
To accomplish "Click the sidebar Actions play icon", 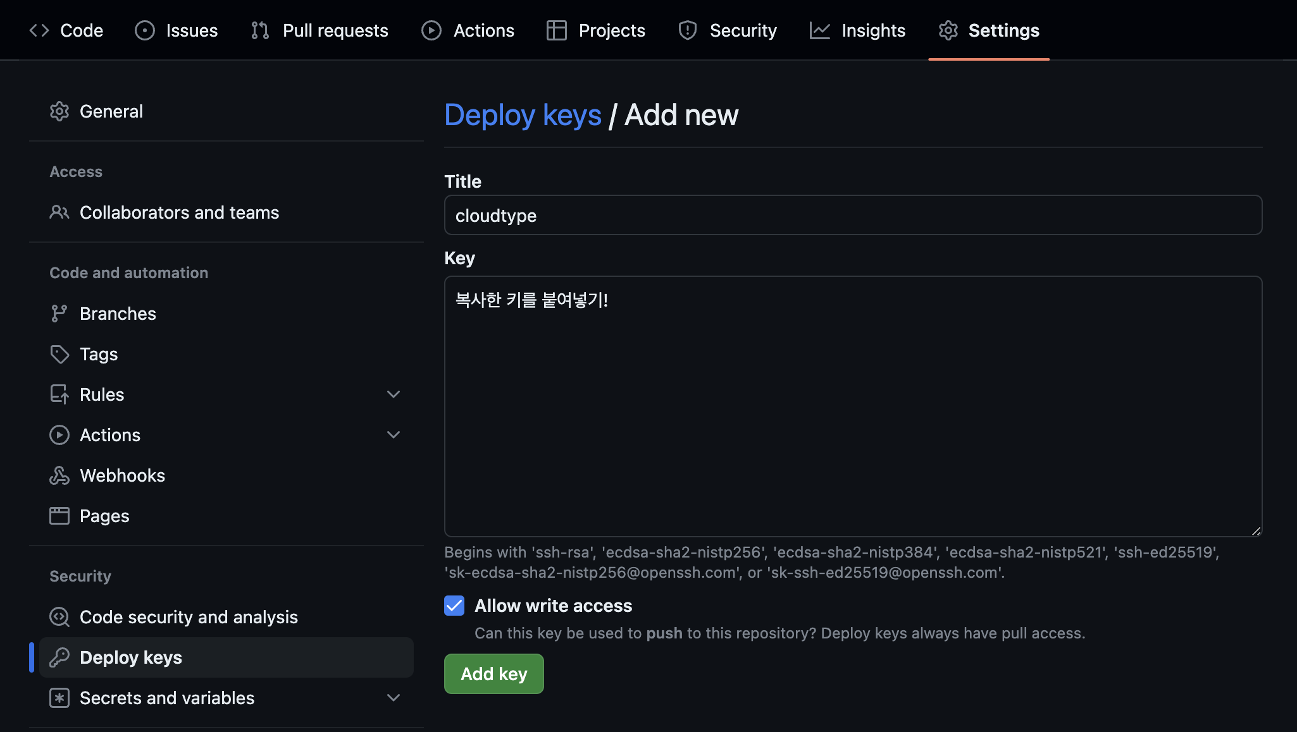I will [59, 435].
